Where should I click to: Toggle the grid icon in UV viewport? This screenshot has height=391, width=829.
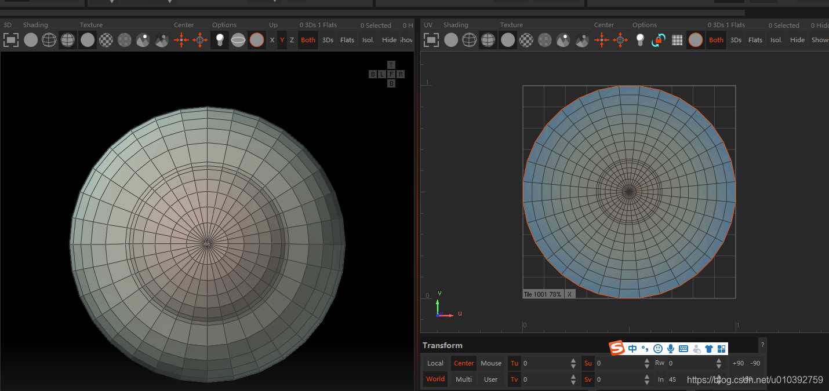coord(677,40)
